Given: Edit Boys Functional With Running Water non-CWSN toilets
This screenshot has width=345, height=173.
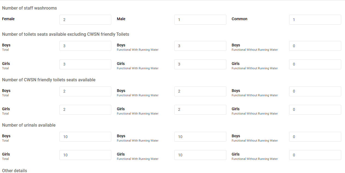Looking at the screenshot, I should [200, 46].
